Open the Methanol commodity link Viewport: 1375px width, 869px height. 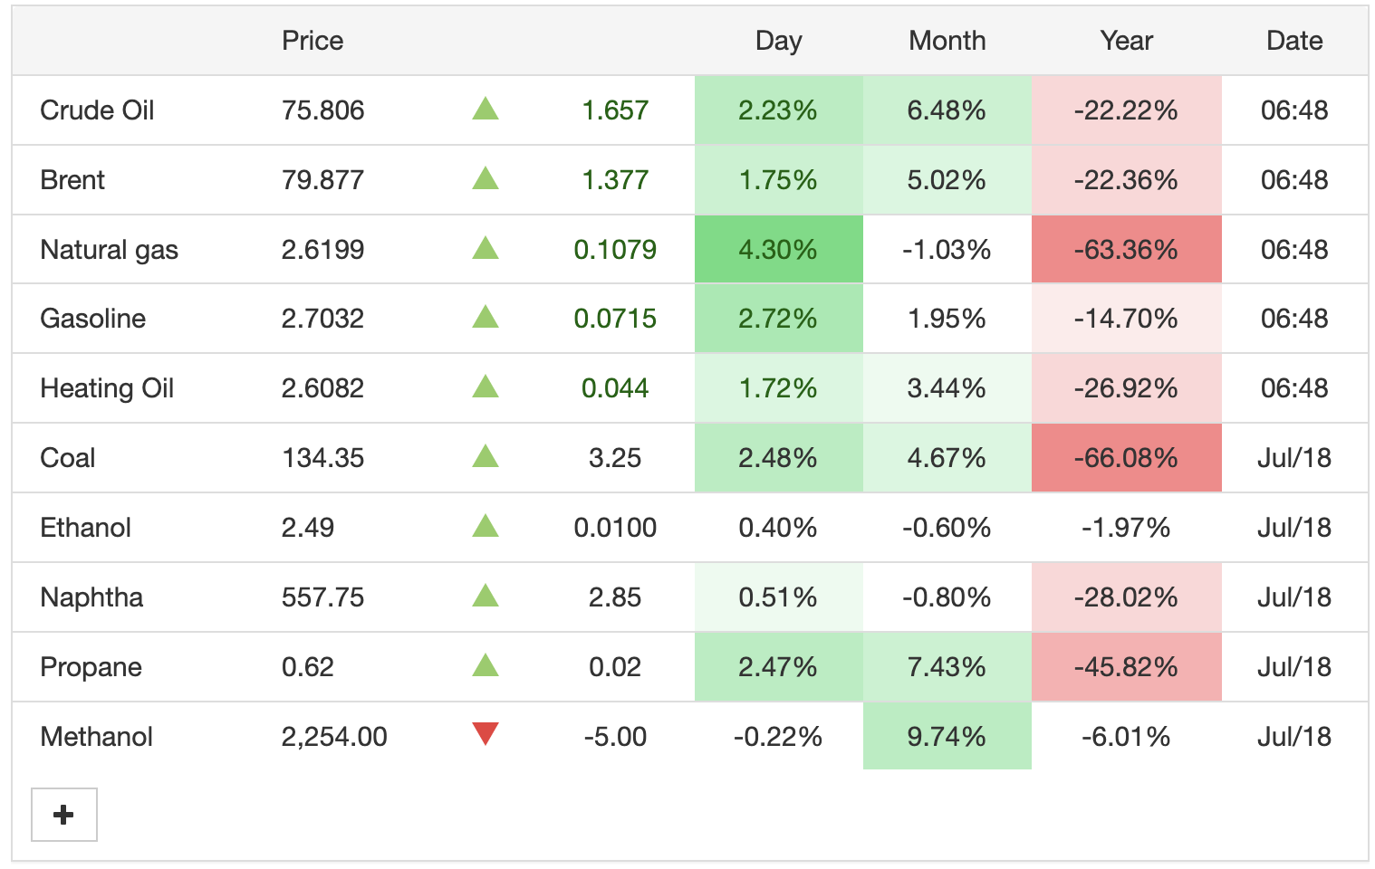(x=96, y=737)
